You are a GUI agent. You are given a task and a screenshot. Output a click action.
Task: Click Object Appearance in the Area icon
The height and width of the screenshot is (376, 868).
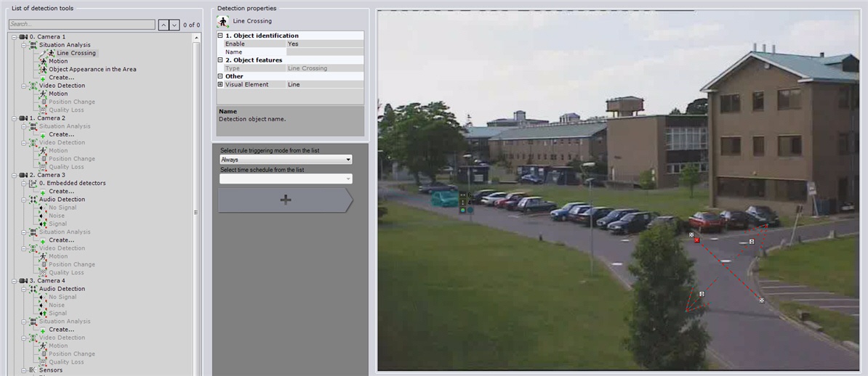[x=43, y=70]
